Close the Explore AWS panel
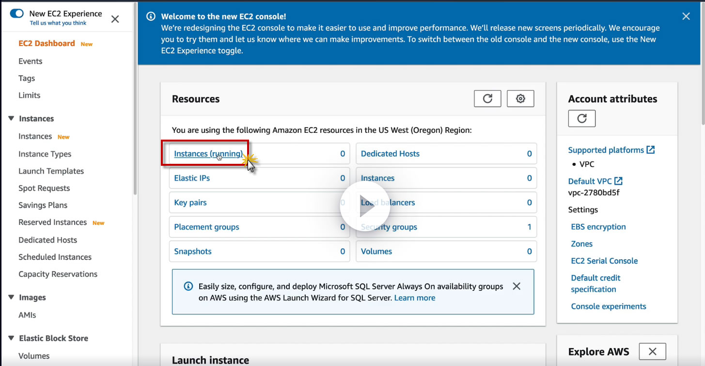The image size is (705, 366). point(653,351)
